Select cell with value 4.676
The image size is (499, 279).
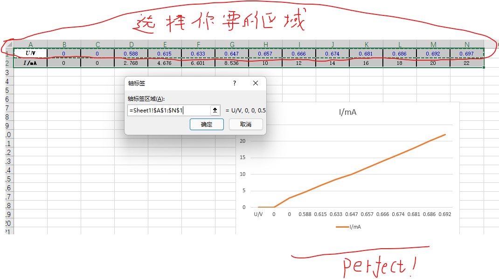tap(165, 63)
